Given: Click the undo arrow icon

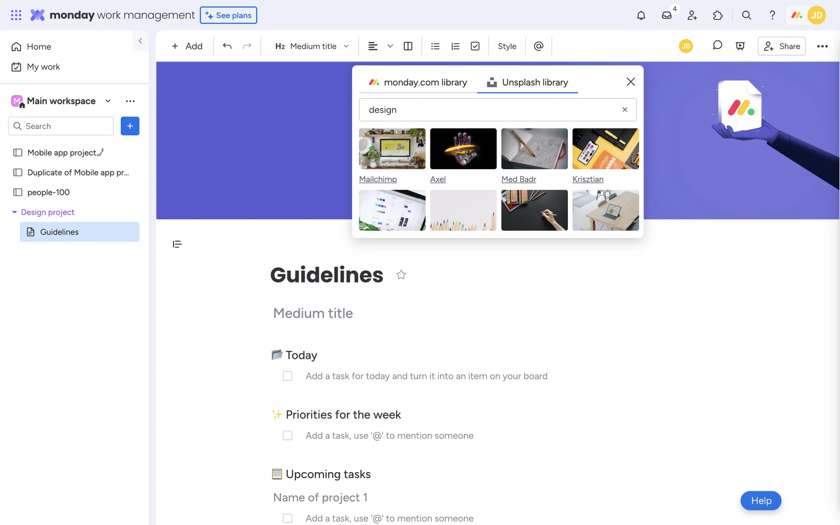Looking at the screenshot, I should [227, 46].
